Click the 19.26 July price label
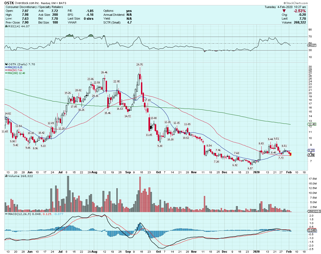The width and height of the screenshot is (321, 254). point(67,93)
